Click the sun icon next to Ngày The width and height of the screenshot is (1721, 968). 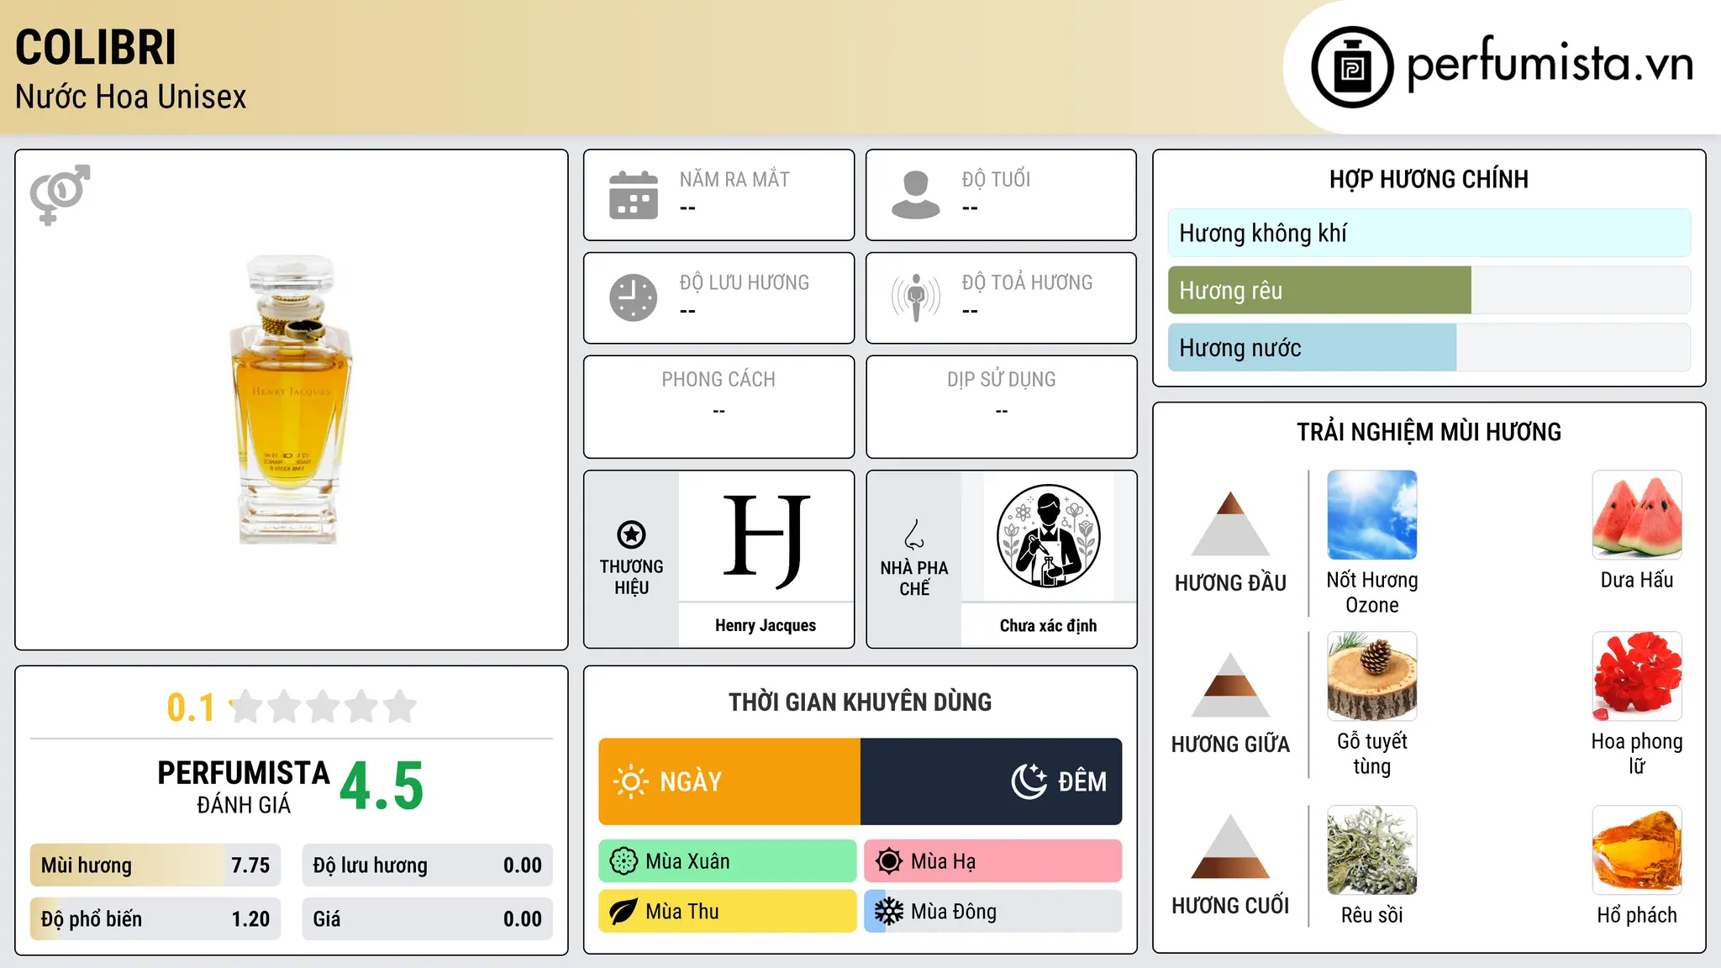click(x=631, y=781)
